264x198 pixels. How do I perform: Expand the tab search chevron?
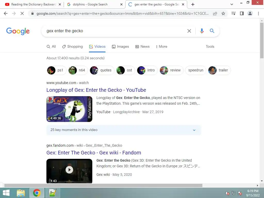[x=232, y=4]
